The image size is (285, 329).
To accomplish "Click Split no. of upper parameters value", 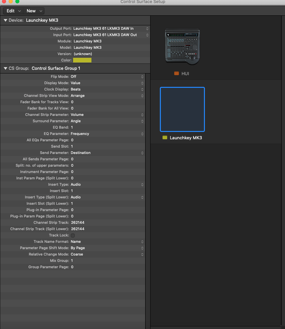I will point(72,165).
